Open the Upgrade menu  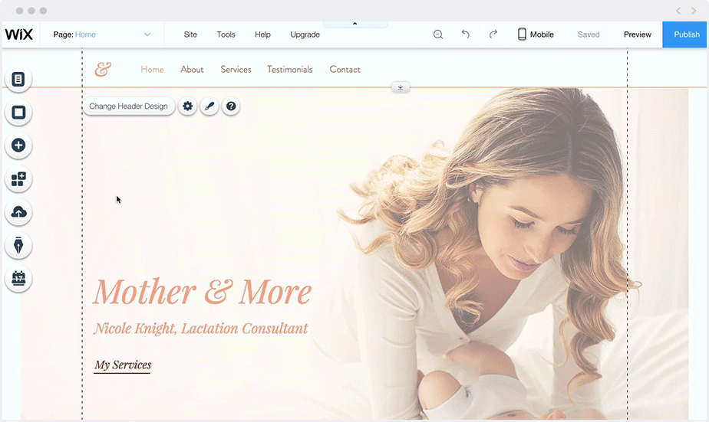pos(305,34)
